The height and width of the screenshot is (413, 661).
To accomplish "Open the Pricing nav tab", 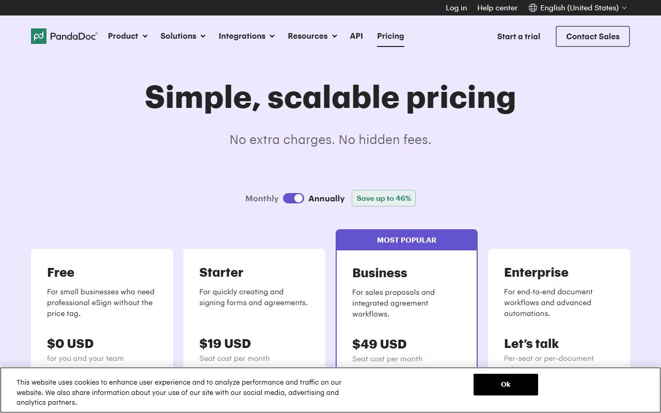I will 390,36.
